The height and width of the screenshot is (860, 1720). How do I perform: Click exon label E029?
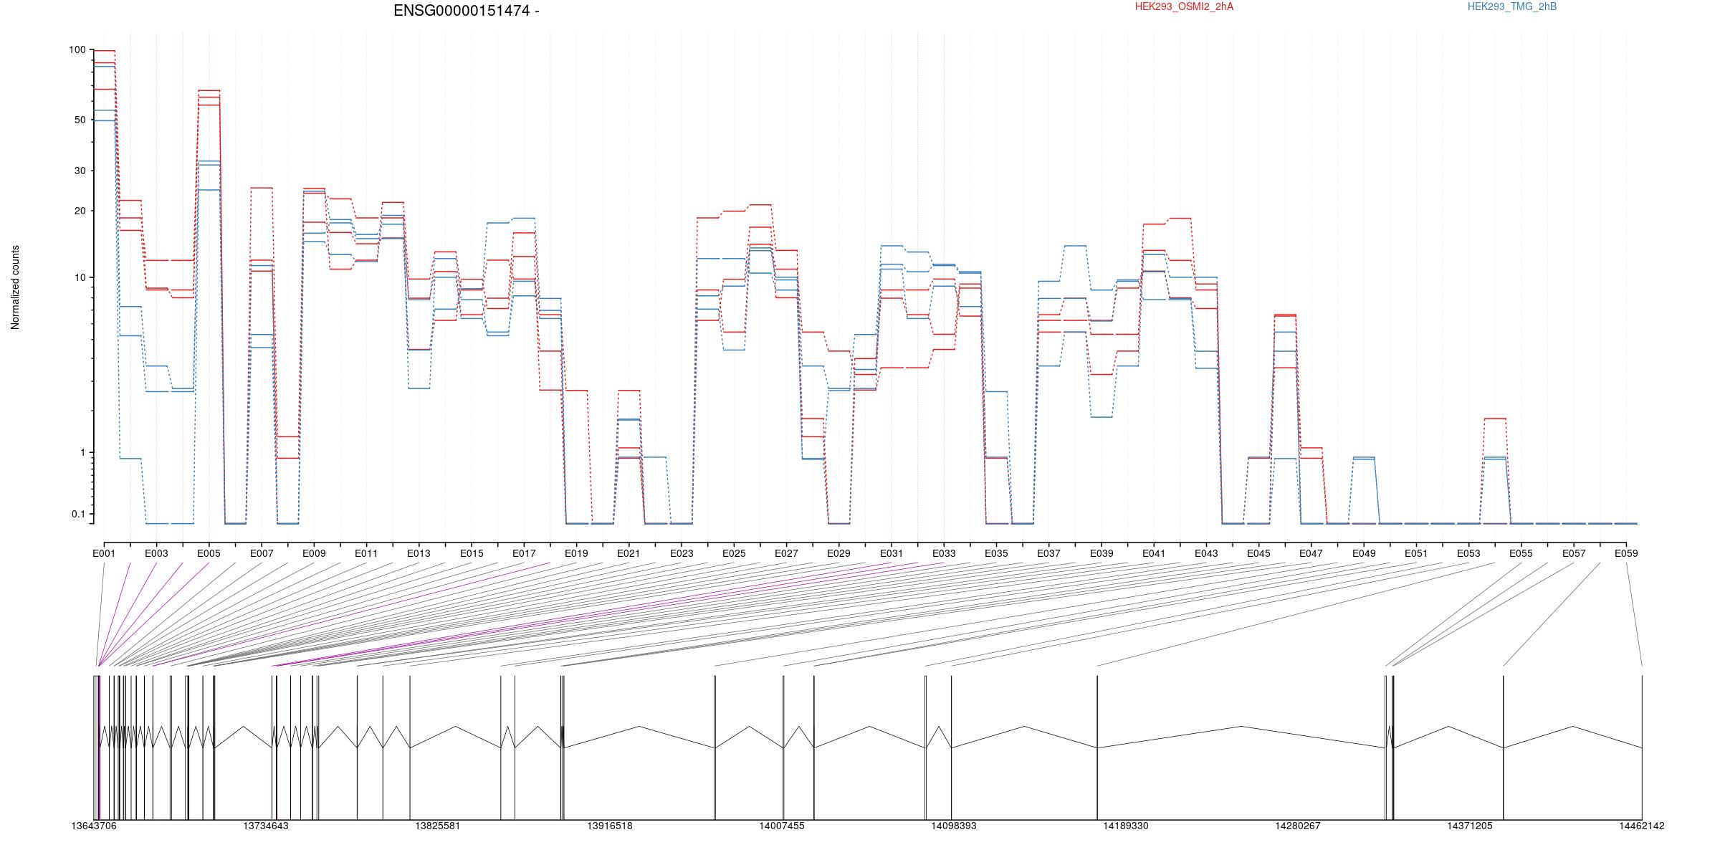[x=838, y=553]
